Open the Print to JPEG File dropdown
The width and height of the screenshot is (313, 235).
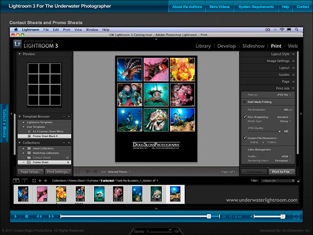point(284,95)
